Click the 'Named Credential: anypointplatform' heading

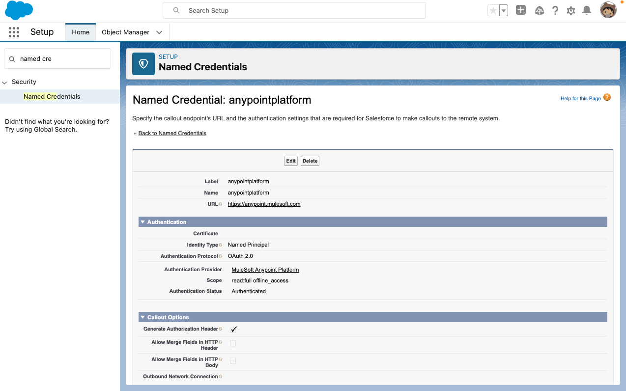point(222,100)
